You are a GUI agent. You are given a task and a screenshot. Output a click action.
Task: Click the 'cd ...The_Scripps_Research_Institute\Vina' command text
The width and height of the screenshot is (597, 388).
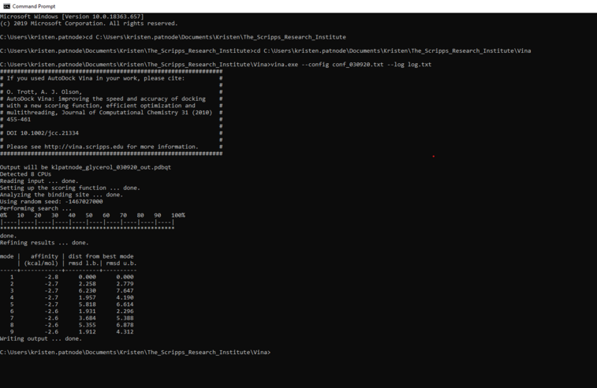(392, 51)
